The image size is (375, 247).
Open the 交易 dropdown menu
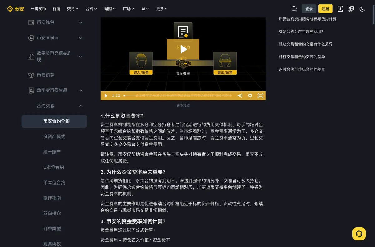point(72,9)
